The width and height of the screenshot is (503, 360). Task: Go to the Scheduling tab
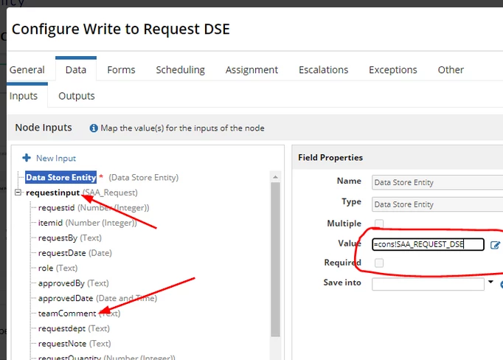pyautogui.click(x=180, y=69)
